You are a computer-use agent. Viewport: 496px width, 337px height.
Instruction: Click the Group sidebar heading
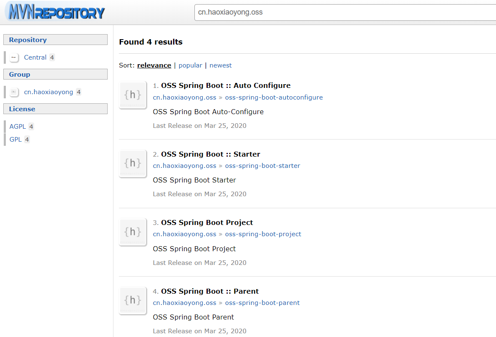tap(55, 74)
